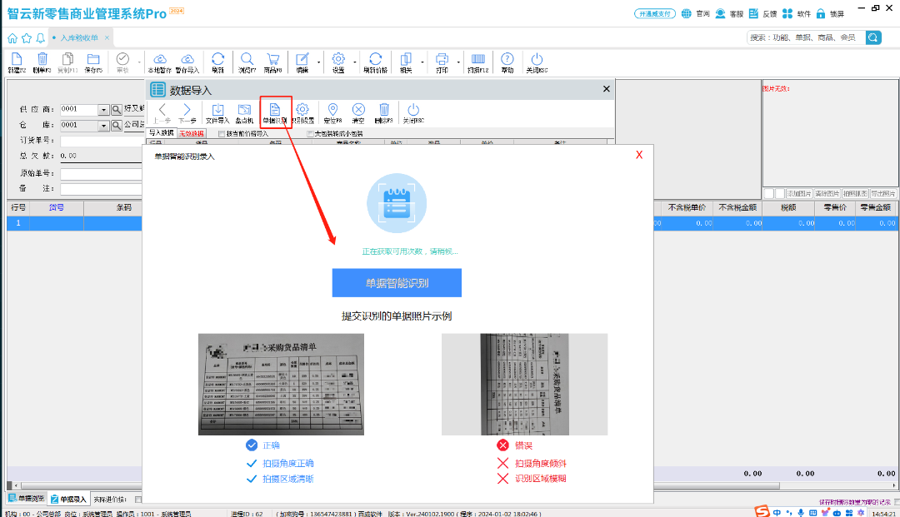
Task: Expand the 仓库 dropdown
Action: [x=104, y=126]
